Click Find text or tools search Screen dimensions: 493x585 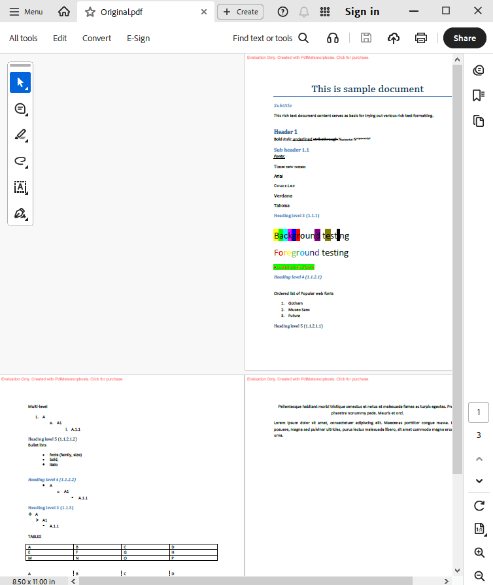point(271,38)
